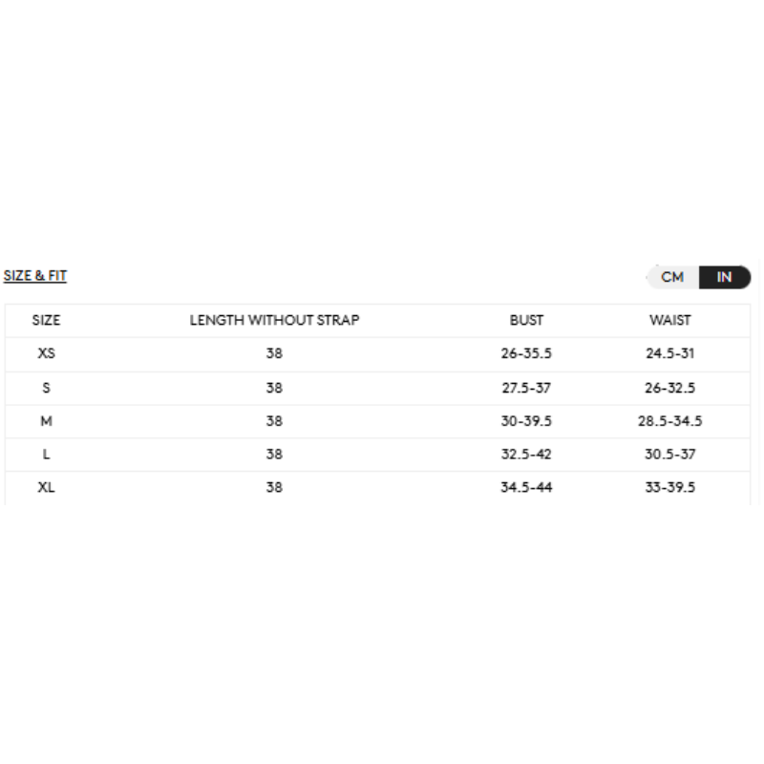Click the SIZE column header
764x764 pixels.
(46, 320)
